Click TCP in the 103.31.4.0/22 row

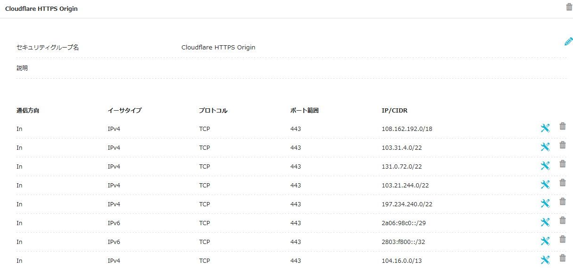[x=204, y=147]
